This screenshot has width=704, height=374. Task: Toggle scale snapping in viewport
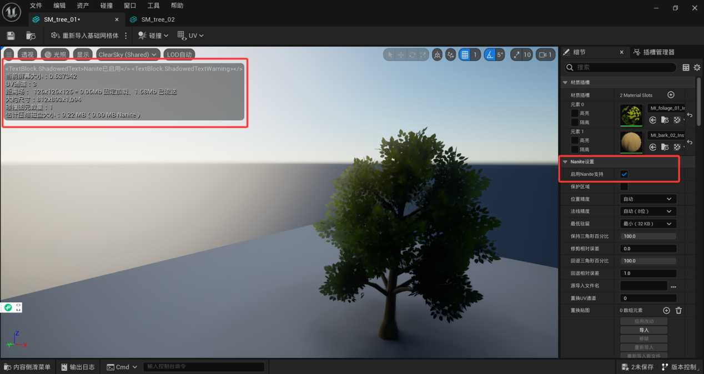pyautogui.click(x=516, y=54)
